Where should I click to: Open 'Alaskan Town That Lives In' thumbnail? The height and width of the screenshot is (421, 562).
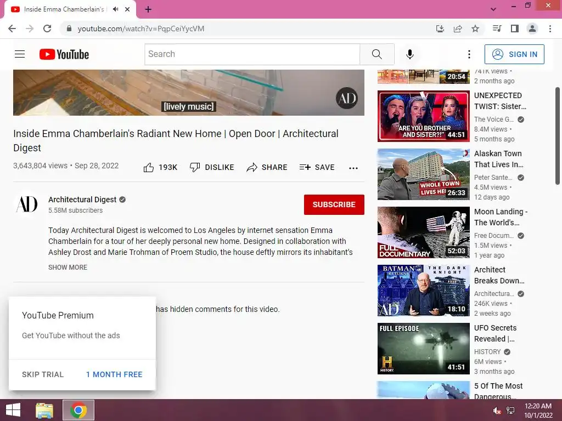click(x=423, y=174)
